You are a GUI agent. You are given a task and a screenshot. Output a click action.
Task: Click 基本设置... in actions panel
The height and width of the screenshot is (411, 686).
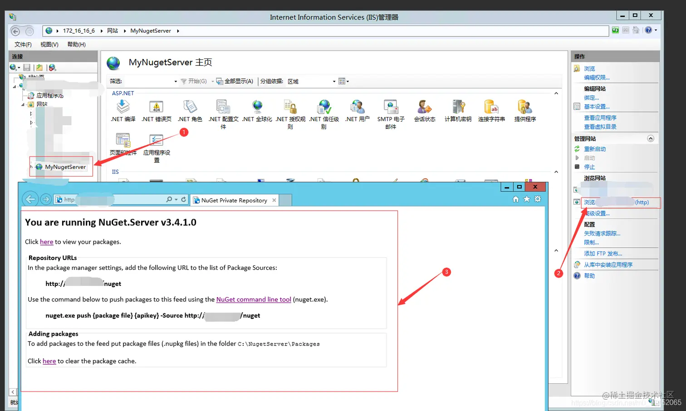click(x=597, y=107)
